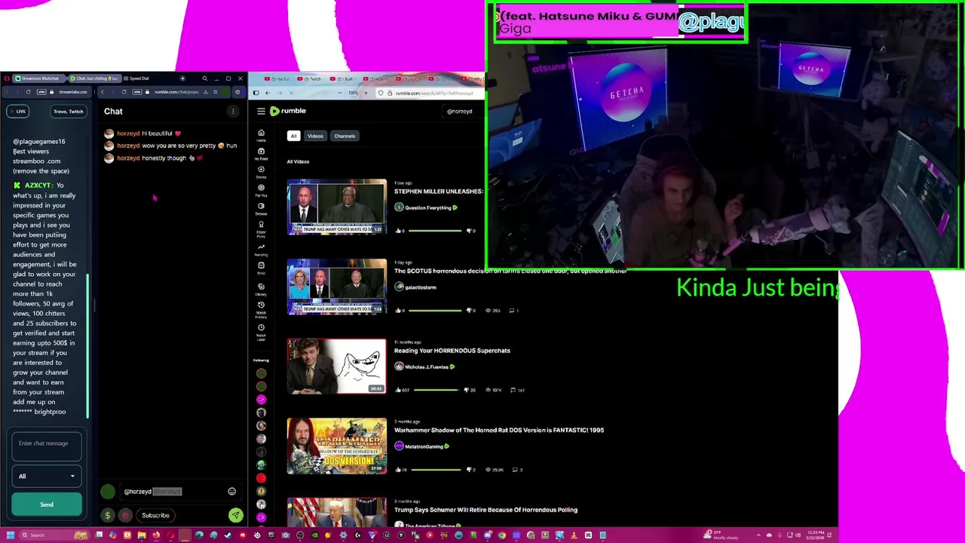Open Watch History in Rumble sidebar

click(261, 308)
